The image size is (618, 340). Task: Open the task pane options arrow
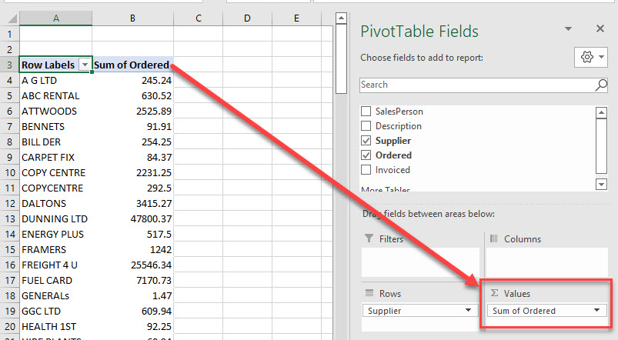click(568, 28)
